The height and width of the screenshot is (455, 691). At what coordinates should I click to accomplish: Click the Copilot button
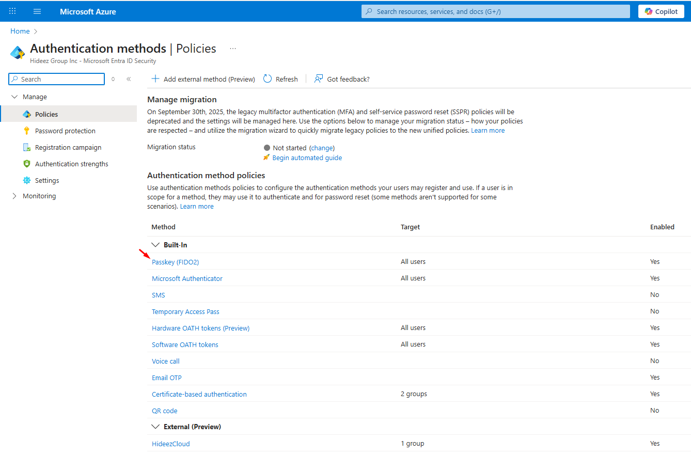click(661, 11)
